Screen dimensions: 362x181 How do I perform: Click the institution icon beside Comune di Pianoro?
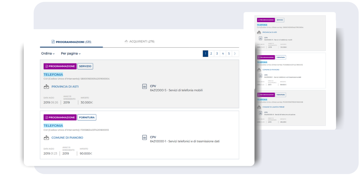tap(46, 138)
